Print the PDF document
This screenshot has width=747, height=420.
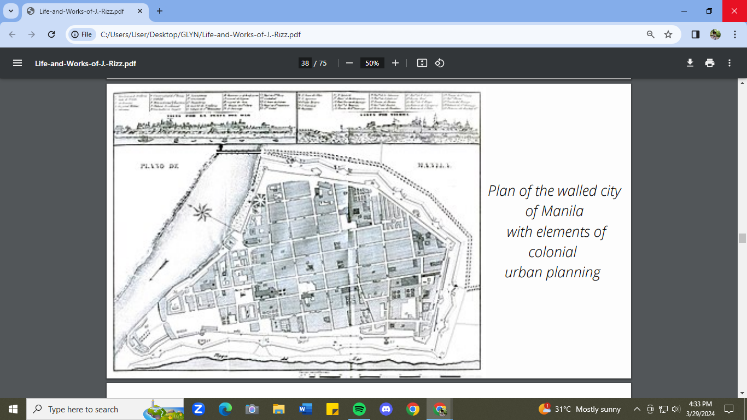[x=710, y=63]
